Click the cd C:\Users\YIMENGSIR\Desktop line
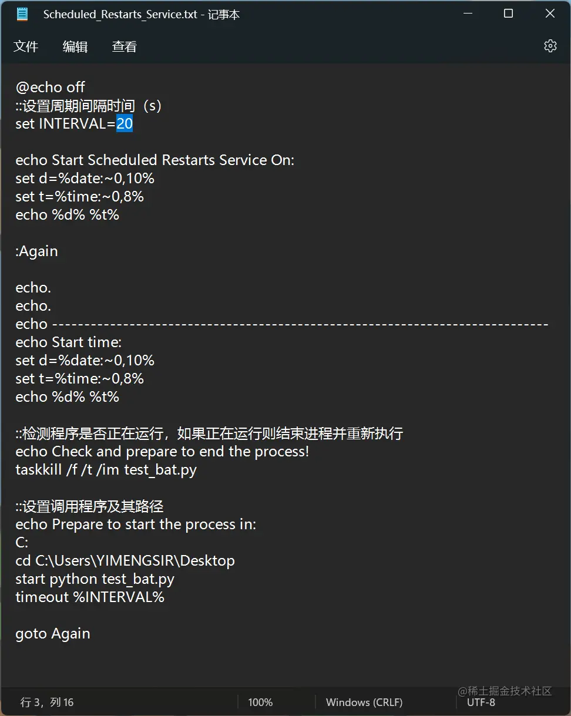 tap(125, 560)
